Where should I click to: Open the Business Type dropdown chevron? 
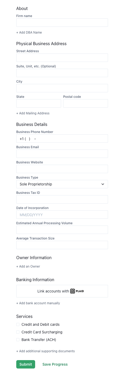[x=103, y=184]
